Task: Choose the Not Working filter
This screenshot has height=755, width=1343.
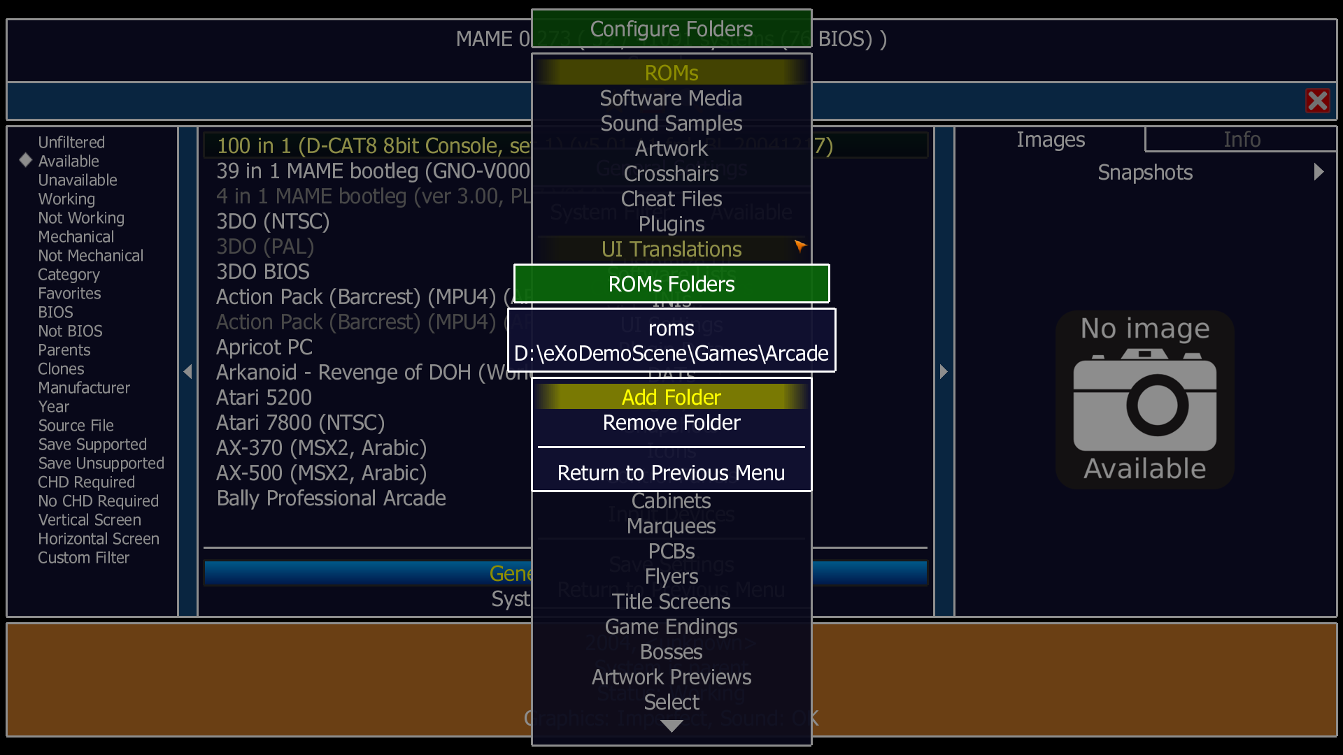Action: click(x=81, y=217)
